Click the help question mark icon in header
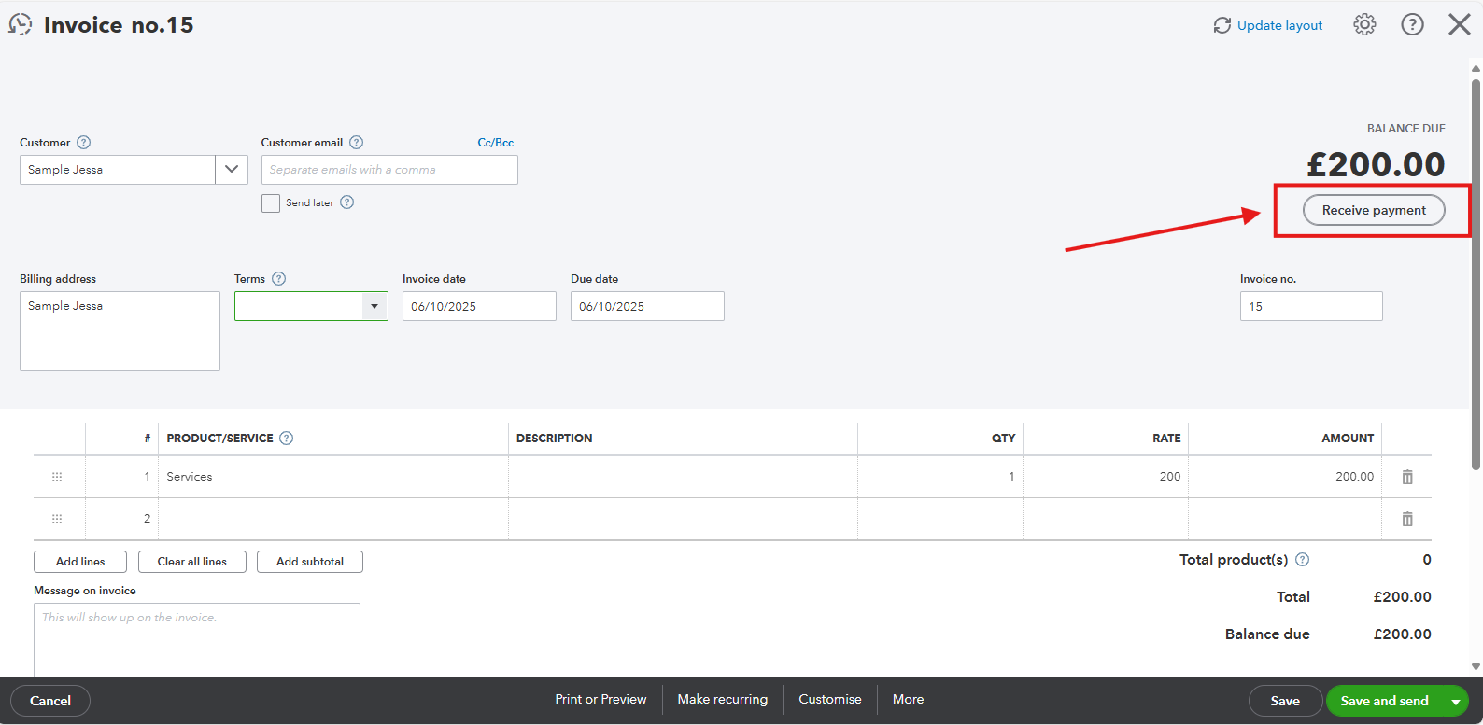 (x=1412, y=25)
